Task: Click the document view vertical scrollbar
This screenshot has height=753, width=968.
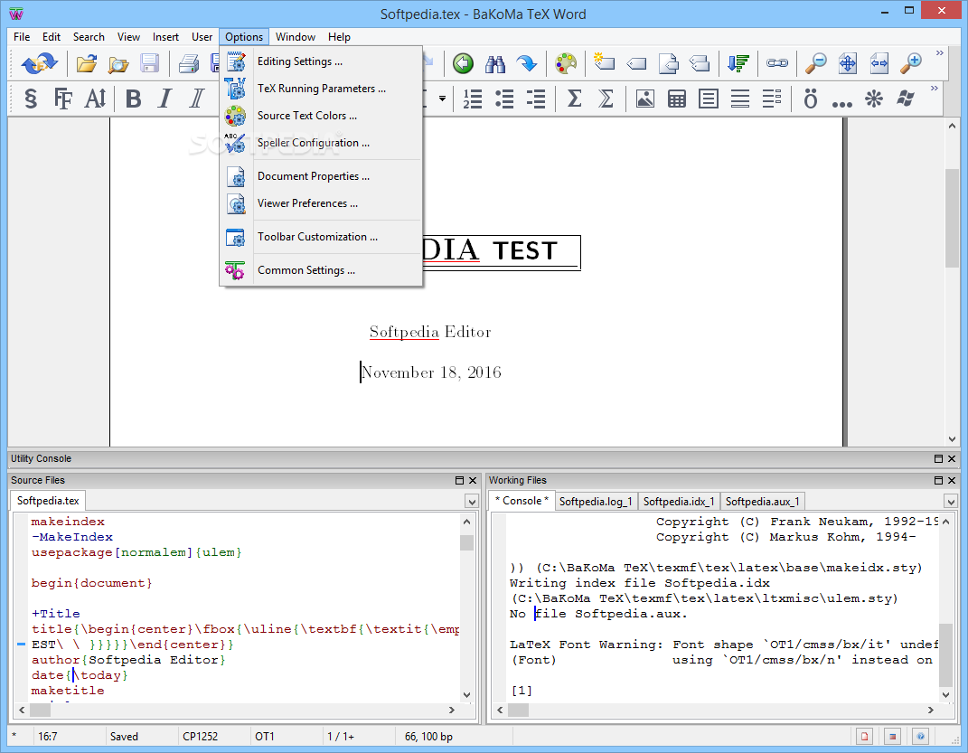Action: (952, 282)
